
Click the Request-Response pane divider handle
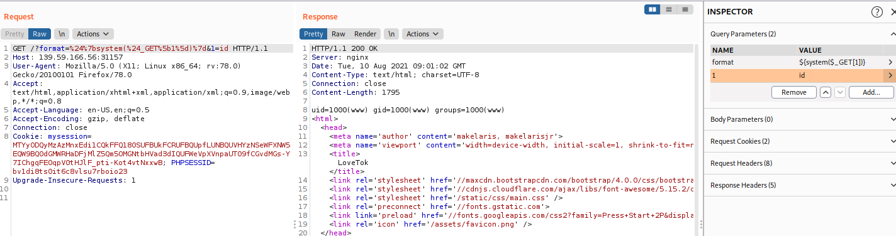pos(295,224)
